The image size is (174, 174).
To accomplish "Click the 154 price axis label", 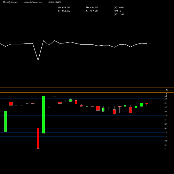I will tap(166, 103).
